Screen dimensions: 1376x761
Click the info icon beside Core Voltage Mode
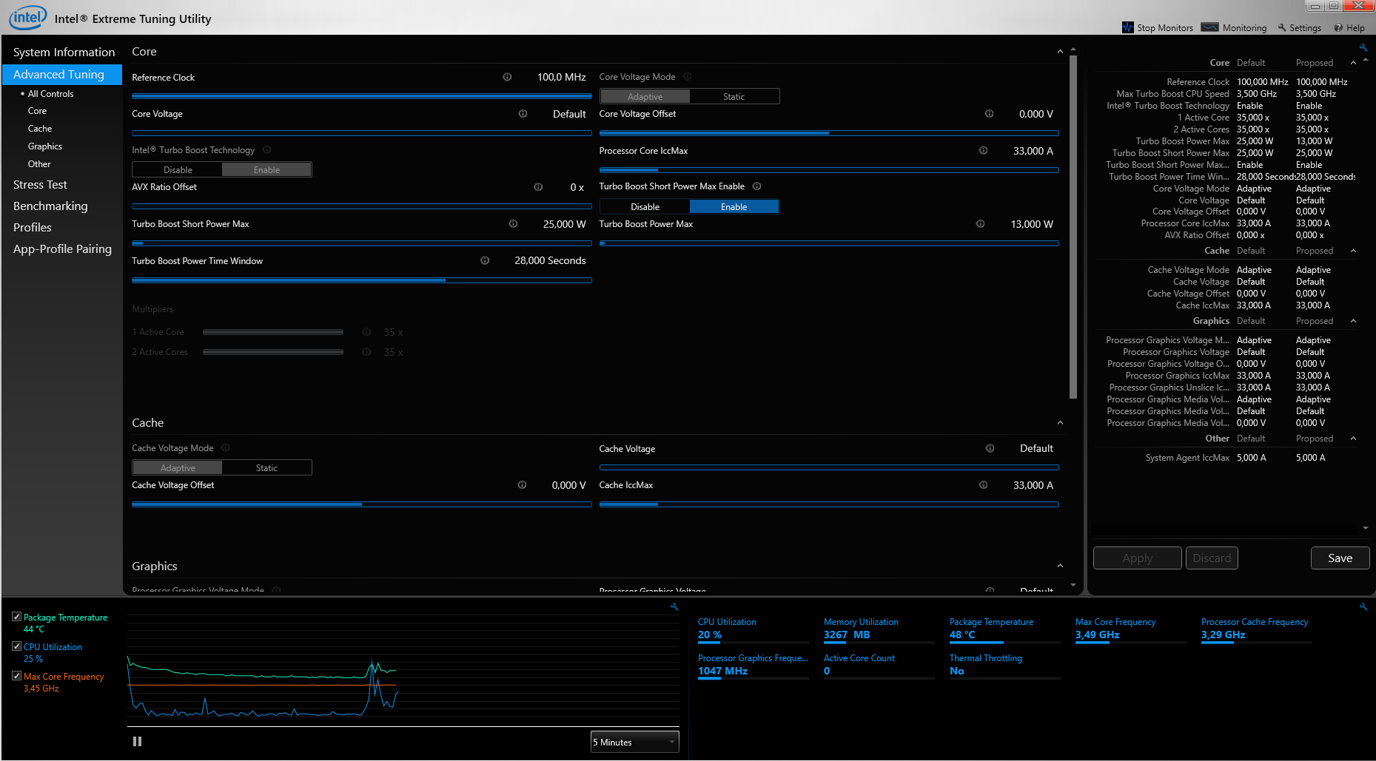688,76
